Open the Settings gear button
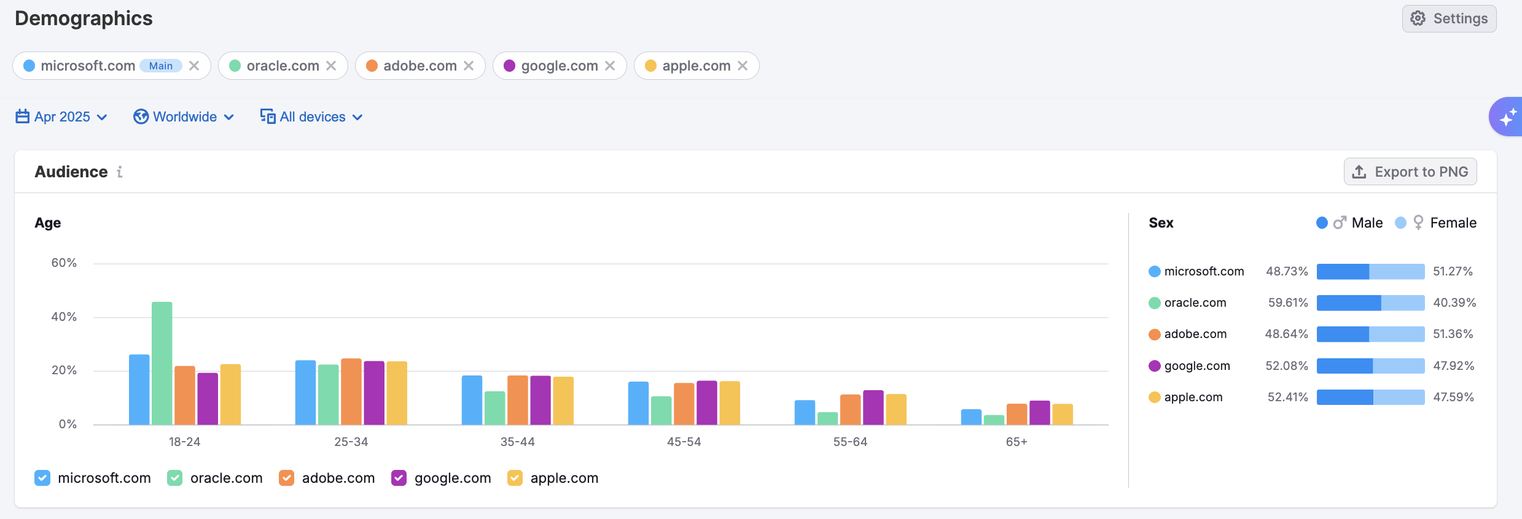This screenshot has width=1522, height=519. coord(1449,18)
